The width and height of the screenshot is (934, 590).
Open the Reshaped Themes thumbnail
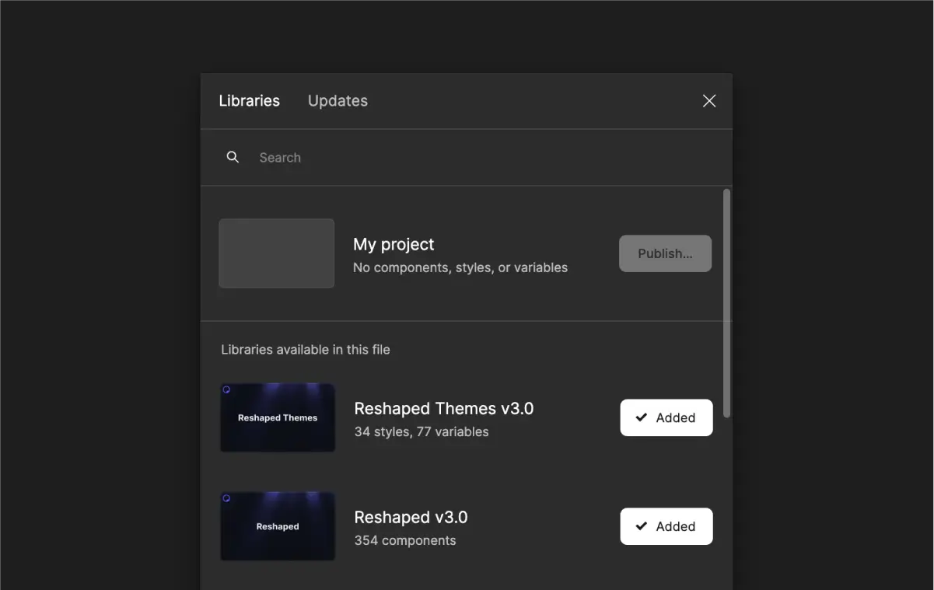pyautogui.click(x=278, y=417)
